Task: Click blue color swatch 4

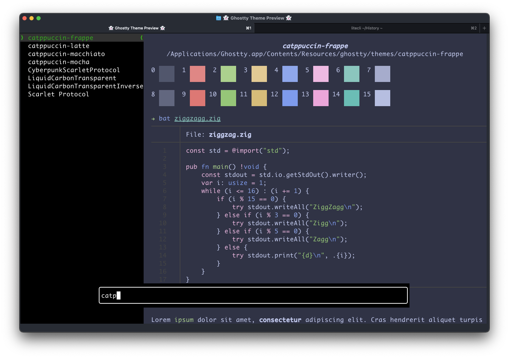Action: pos(290,74)
